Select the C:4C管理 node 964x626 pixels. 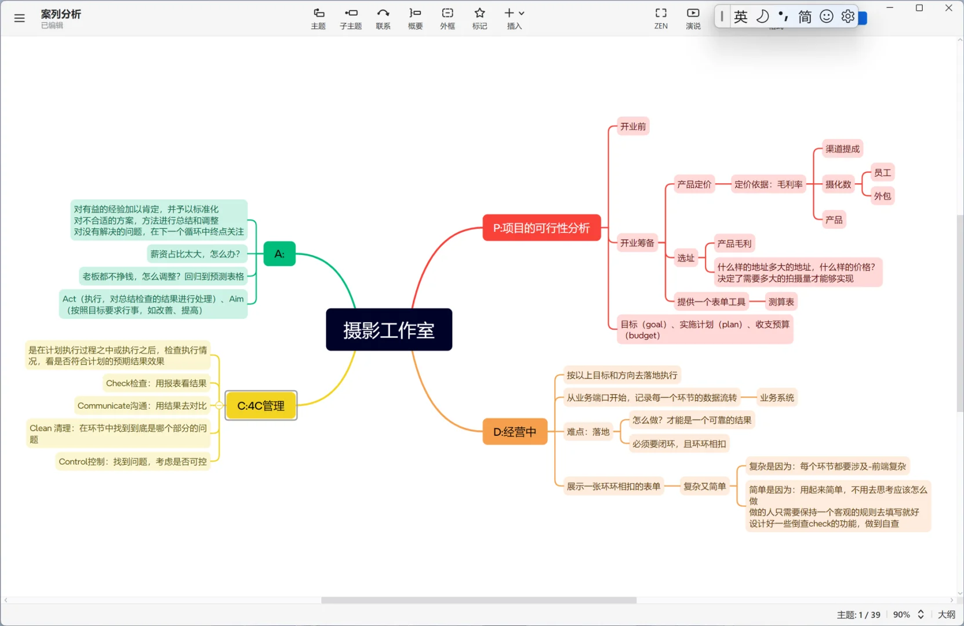(261, 406)
